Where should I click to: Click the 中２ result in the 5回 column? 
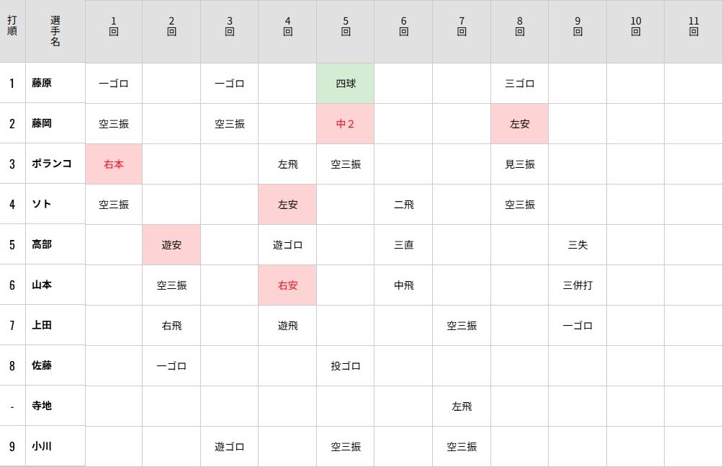pyautogui.click(x=346, y=123)
